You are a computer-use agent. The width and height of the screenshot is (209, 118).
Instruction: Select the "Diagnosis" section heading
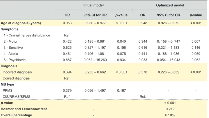[x=9, y=66]
